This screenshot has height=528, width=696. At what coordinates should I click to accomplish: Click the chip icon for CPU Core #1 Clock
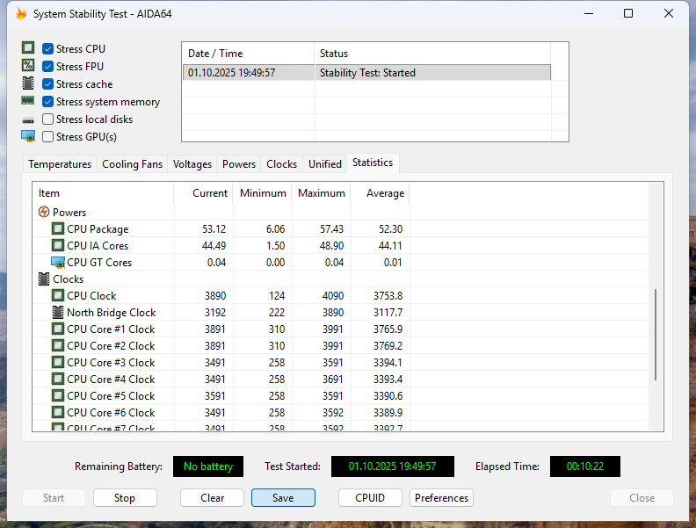tap(58, 329)
